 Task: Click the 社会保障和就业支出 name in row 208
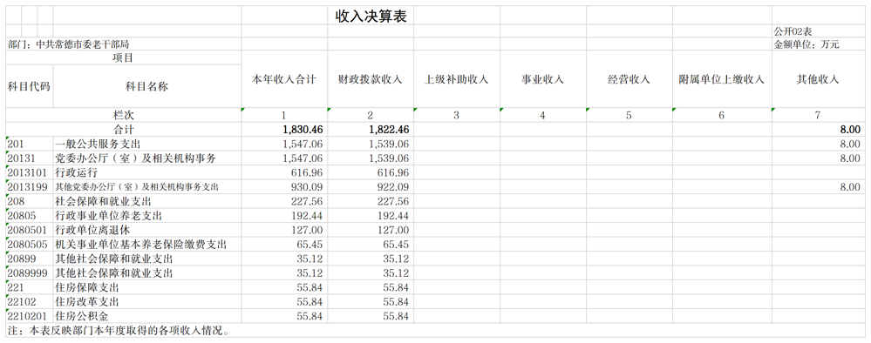click(147, 201)
